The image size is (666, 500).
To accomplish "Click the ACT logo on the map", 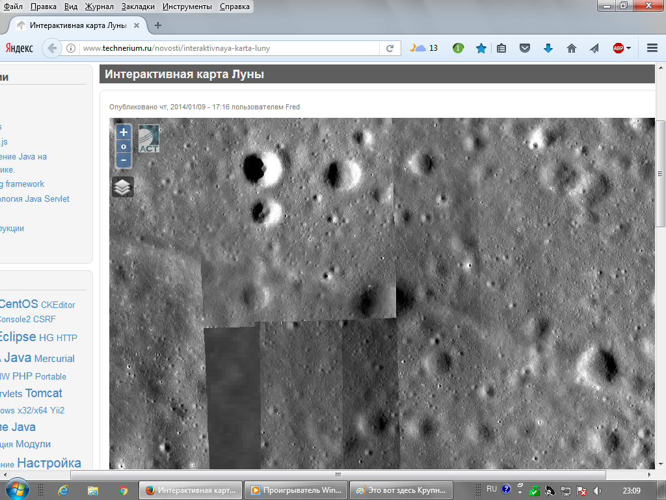I will point(149,139).
